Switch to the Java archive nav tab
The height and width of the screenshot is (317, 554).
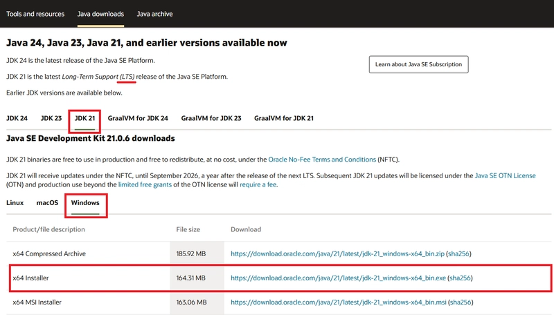tap(154, 14)
